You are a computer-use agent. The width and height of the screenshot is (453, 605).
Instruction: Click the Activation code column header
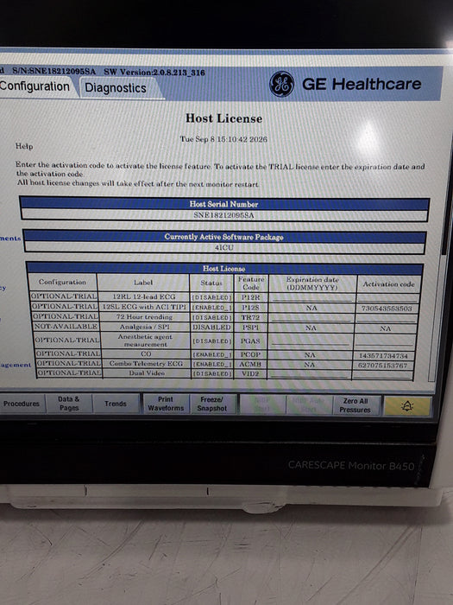(388, 284)
